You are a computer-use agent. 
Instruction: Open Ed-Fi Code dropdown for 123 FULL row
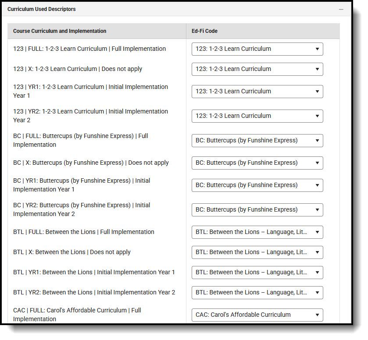click(257, 49)
